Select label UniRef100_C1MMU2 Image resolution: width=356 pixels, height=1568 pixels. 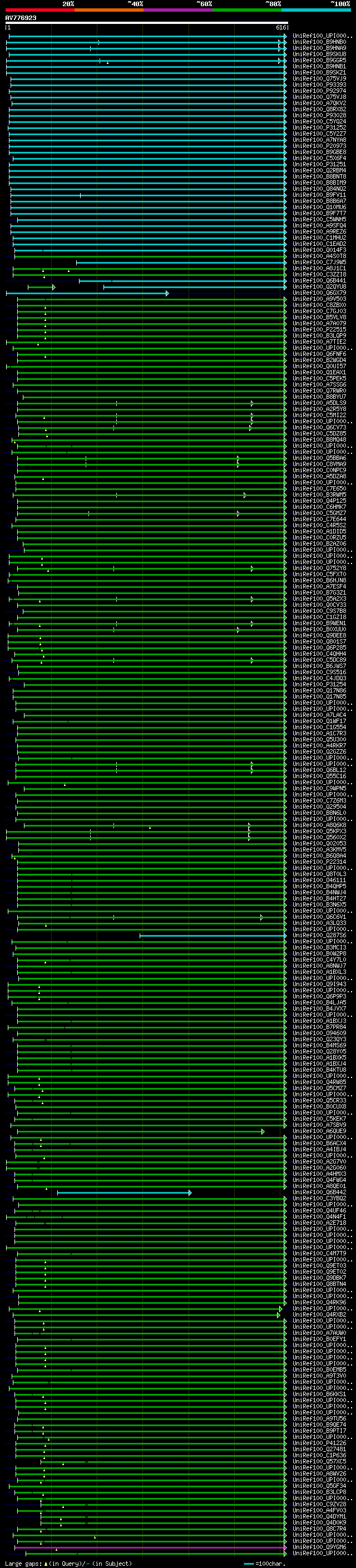click(x=319, y=238)
